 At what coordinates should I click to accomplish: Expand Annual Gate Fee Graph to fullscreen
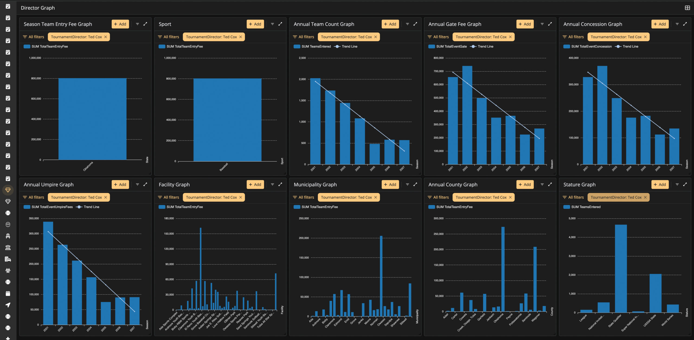[550, 24]
